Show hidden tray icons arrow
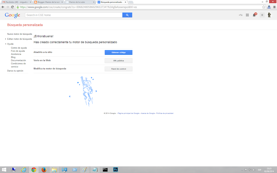 (x=242, y=170)
